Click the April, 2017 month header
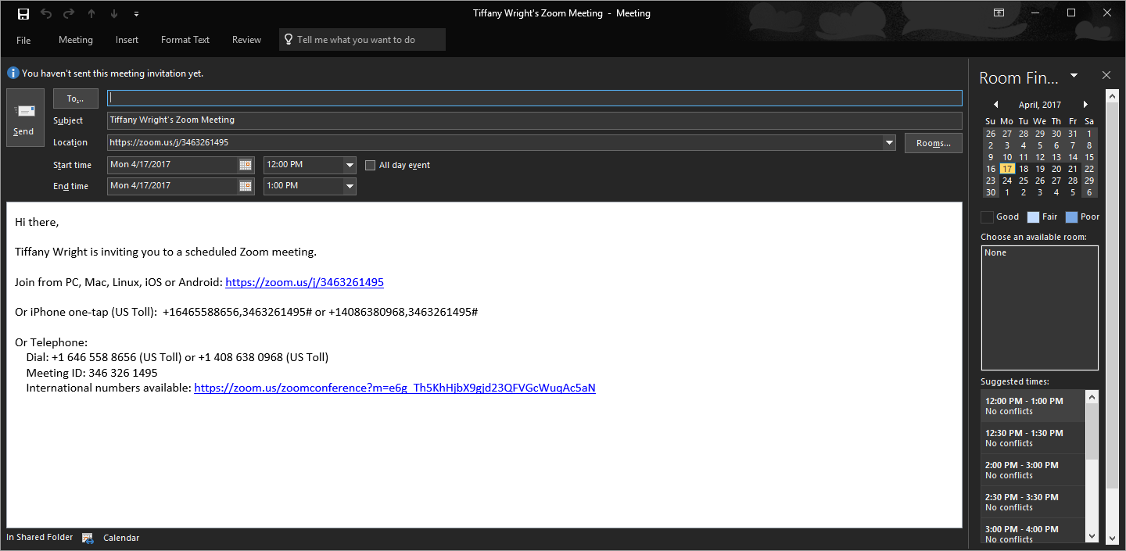Image resolution: width=1126 pixels, height=551 pixels. point(1040,105)
